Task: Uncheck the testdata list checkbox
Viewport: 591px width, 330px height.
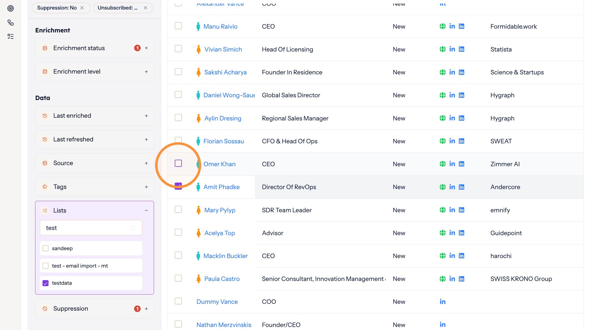Action: coord(46,283)
